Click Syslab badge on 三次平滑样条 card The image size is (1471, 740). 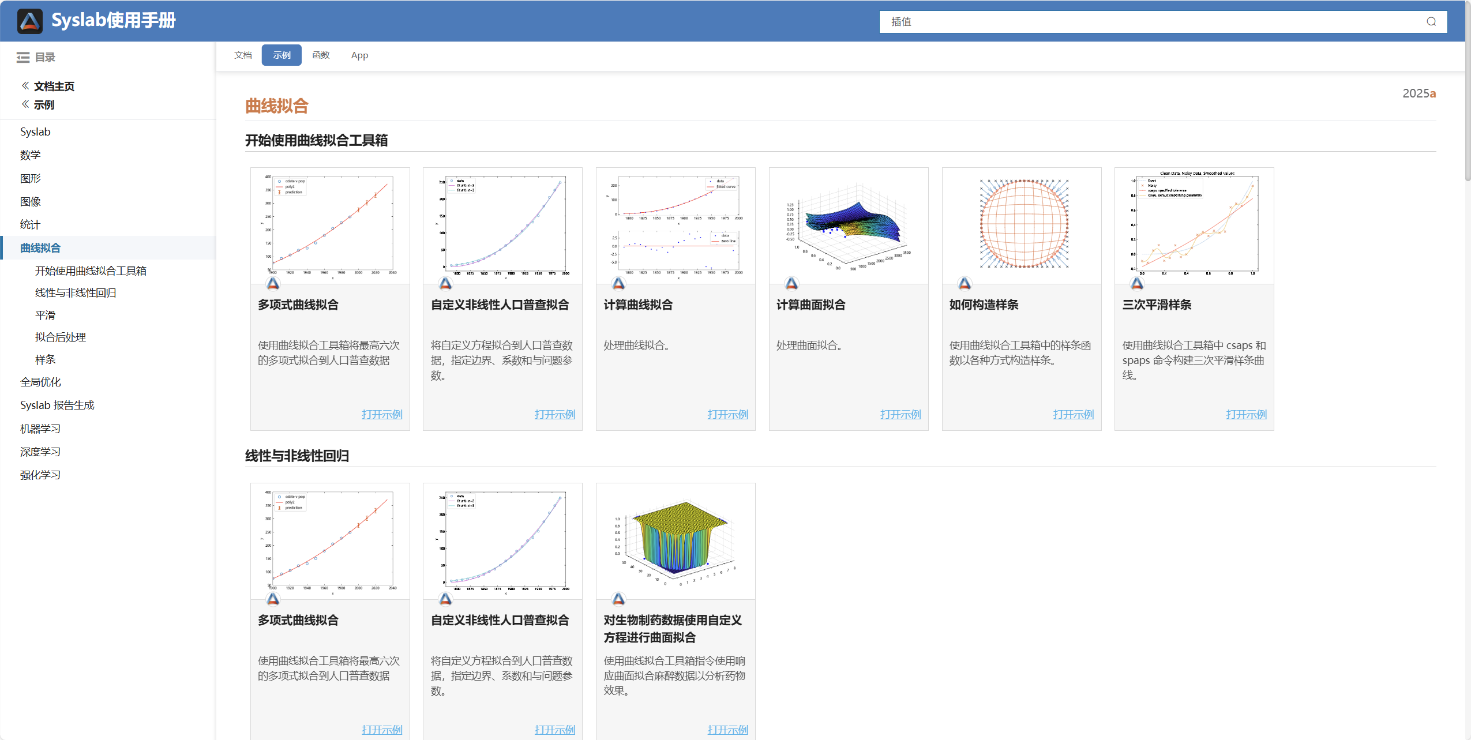(1137, 283)
